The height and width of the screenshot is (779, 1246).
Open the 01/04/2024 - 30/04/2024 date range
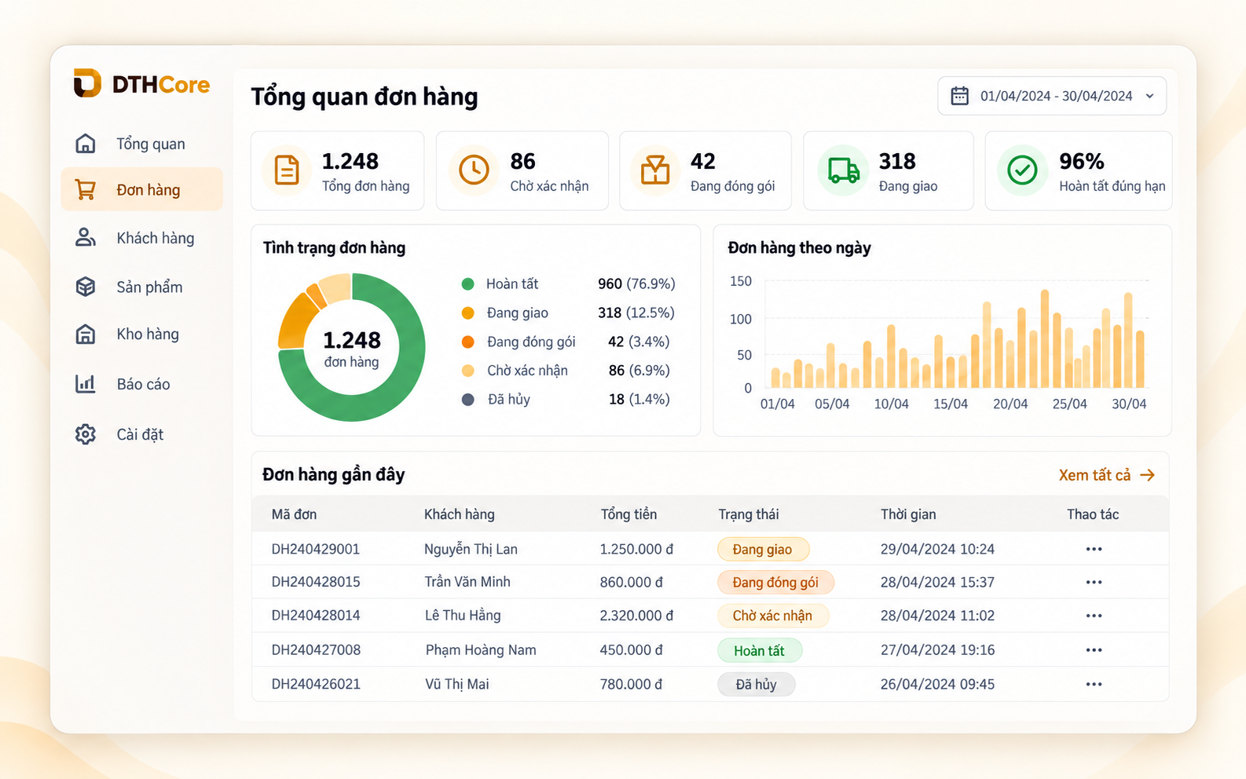1052,96
